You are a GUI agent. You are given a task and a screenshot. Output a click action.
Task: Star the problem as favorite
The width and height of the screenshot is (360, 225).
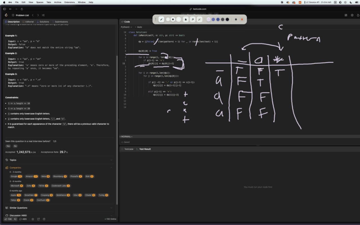33,219
